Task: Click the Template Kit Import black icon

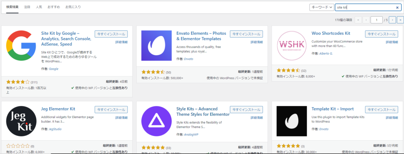Action: [292, 121]
